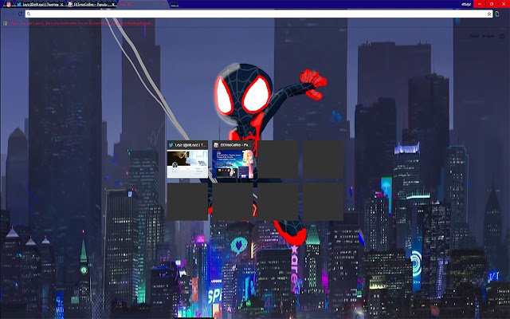Screen dimensions: 510x319
Task: Click the profile name button in title bar
Action: click(466, 4)
